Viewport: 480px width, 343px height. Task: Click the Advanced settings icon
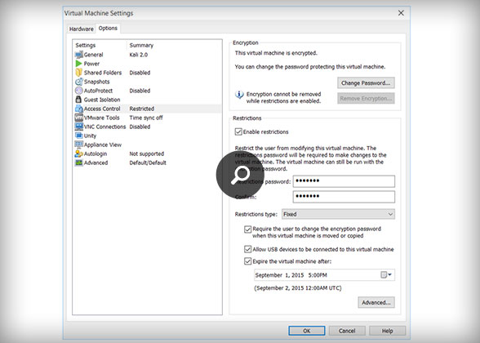[78, 163]
